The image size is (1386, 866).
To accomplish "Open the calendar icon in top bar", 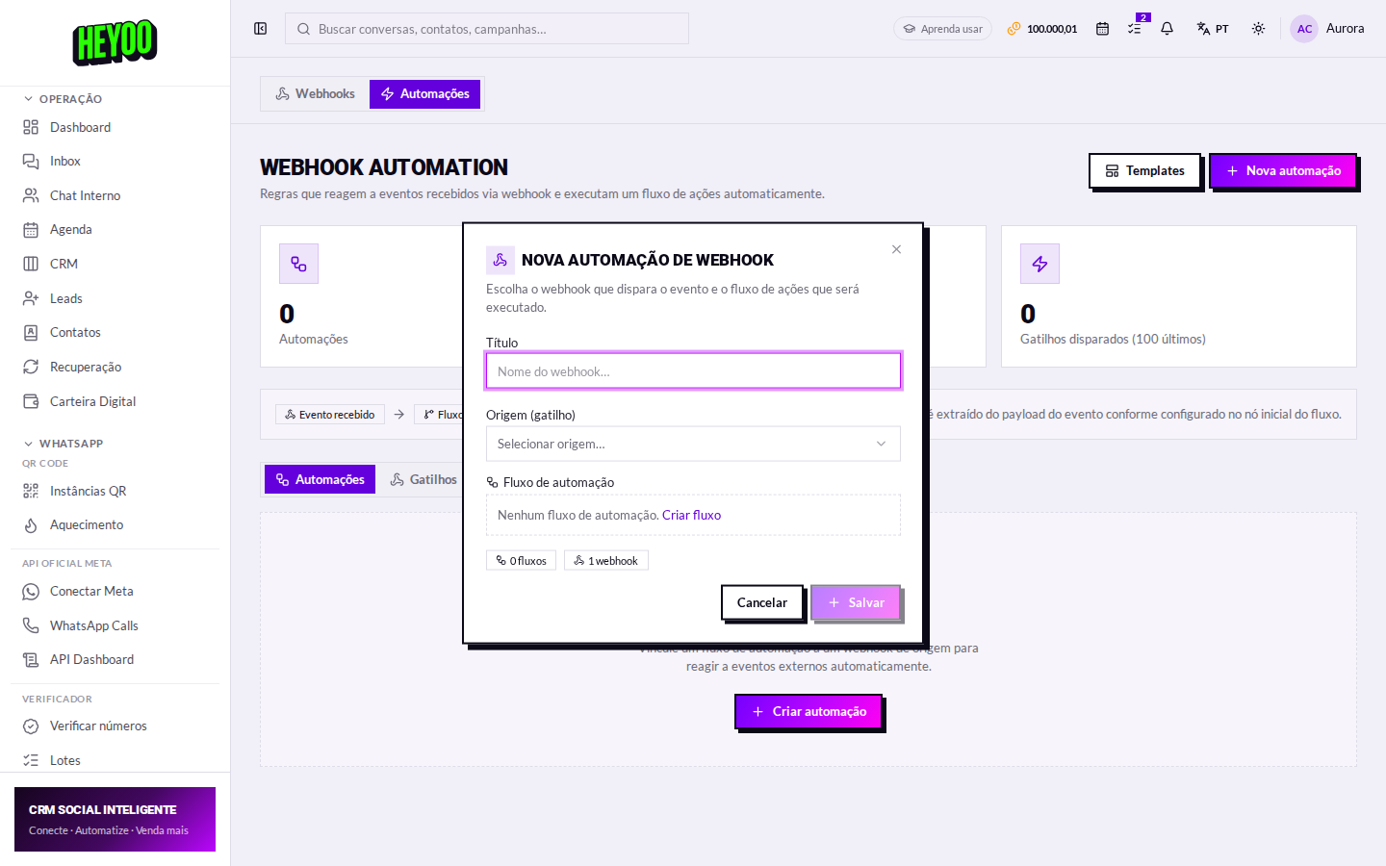I will coord(1102,29).
